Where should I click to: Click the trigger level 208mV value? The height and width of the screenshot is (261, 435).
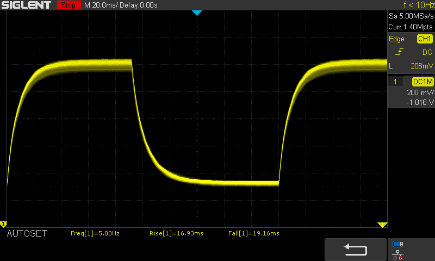pyautogui.click(x=422, y=66)
